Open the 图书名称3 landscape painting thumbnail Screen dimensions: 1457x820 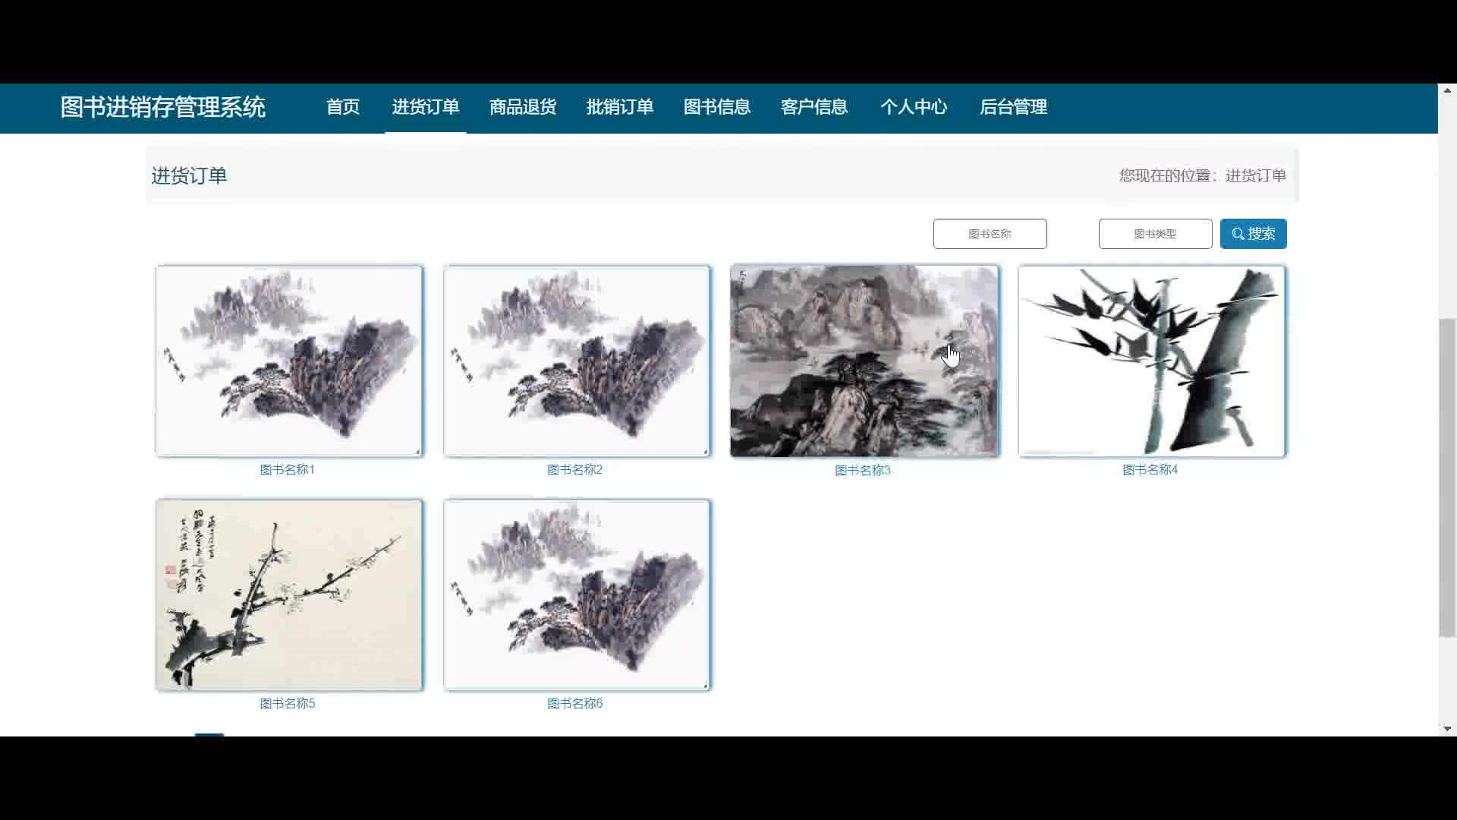click(864, 361)
